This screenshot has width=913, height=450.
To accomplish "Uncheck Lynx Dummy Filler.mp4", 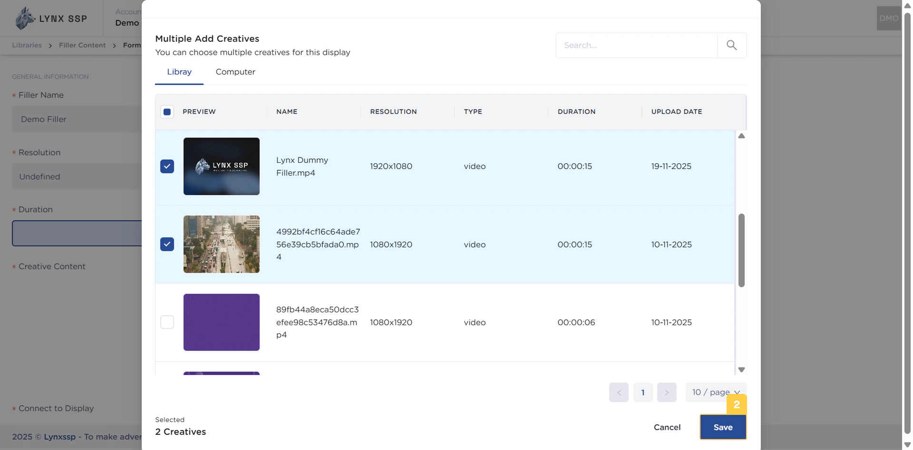I will pos(167,166).
